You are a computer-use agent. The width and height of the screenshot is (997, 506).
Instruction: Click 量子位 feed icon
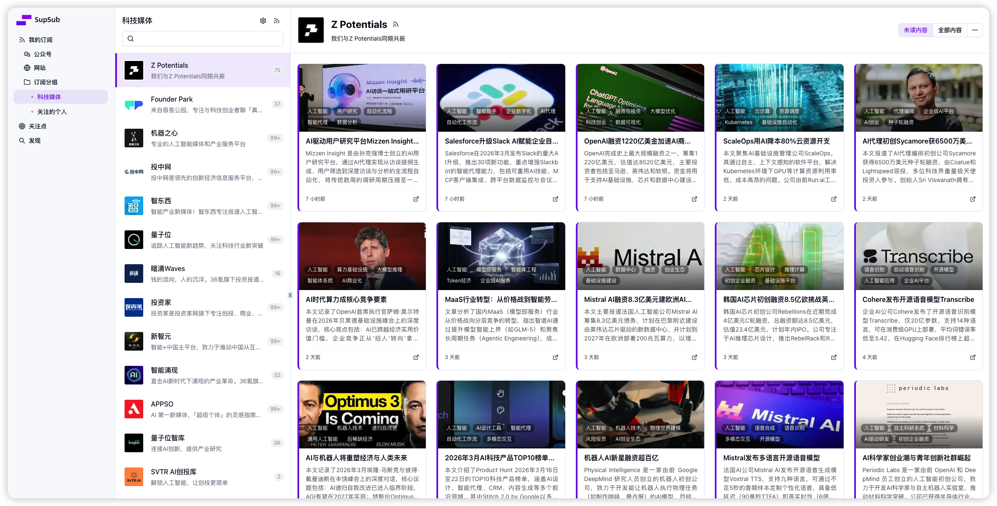pos(134,240)
